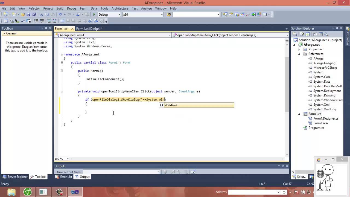Open the x86 platform dropdown
350x197 pixels.
point(162,15)
